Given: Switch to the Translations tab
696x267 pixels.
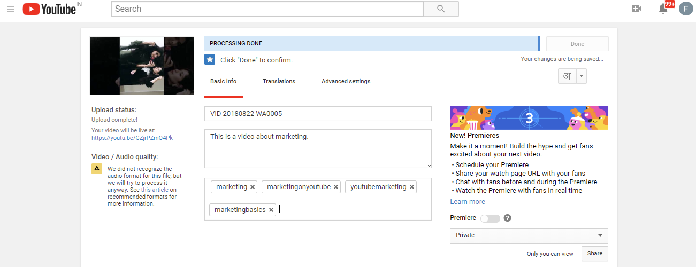Looking at the screenshot, I should point(279,81).
